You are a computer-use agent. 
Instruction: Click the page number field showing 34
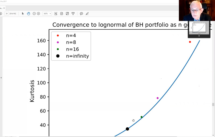click(7, 13)
